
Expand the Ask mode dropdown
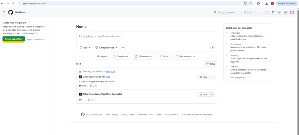(85, 48)
